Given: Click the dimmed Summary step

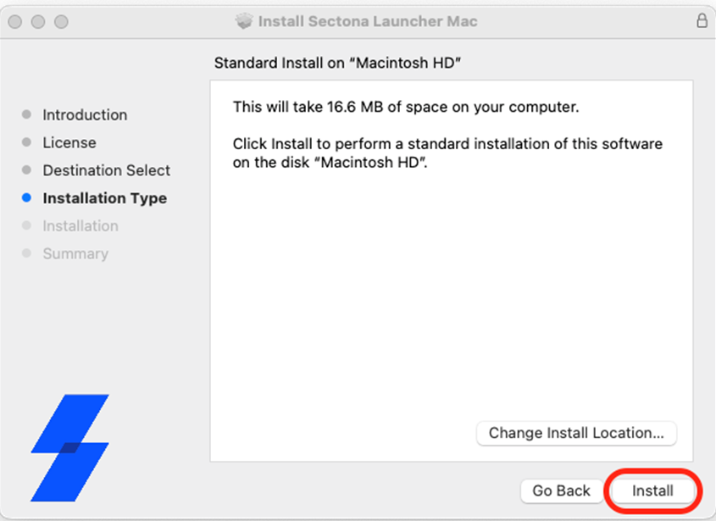Looking at the screenshot, I should tap(75, 254).
